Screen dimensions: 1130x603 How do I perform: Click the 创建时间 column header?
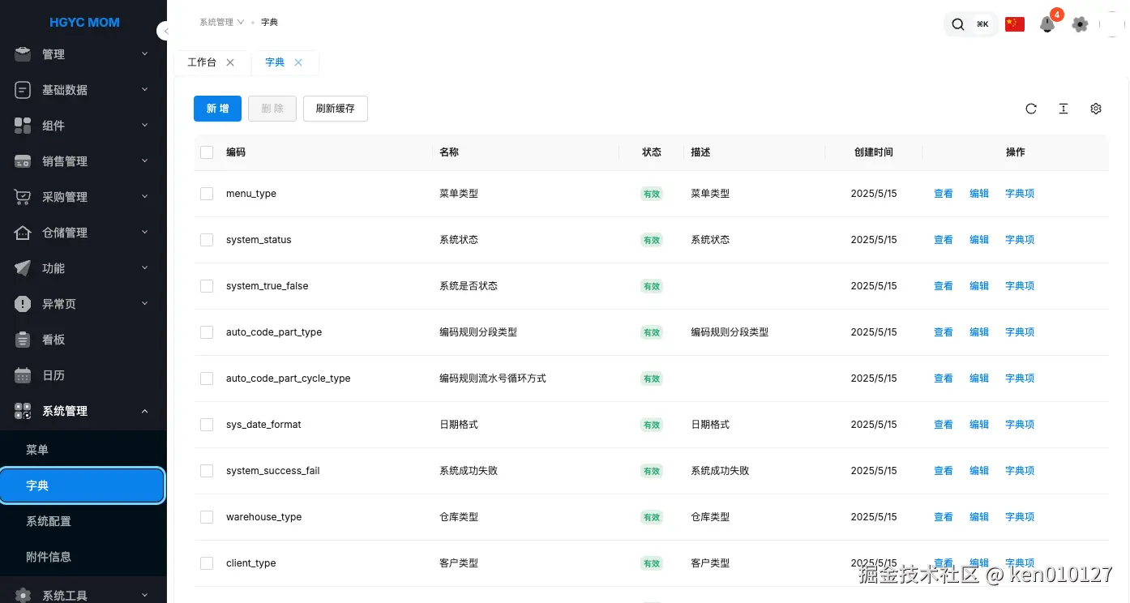pyautogui.click(x=874, y=152)
